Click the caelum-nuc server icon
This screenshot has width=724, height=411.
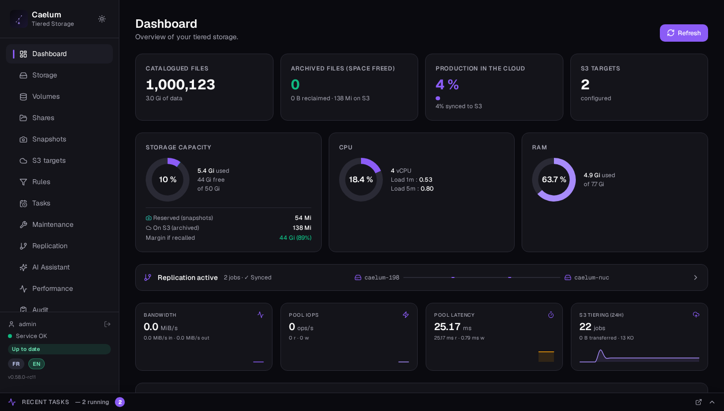568,277
